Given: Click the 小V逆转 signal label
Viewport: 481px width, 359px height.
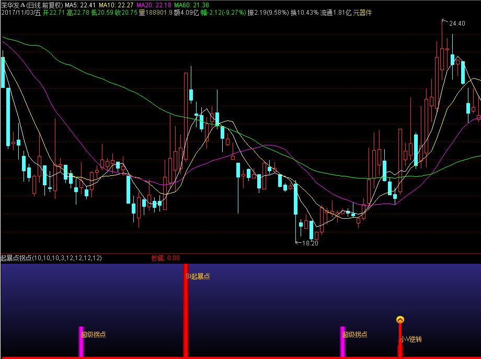Looking at the screenshot, I should coord(410,339).
